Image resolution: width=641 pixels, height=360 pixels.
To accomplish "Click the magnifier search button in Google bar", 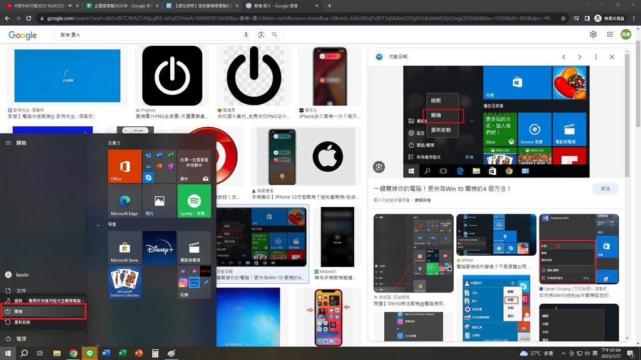I will (275, 35).
